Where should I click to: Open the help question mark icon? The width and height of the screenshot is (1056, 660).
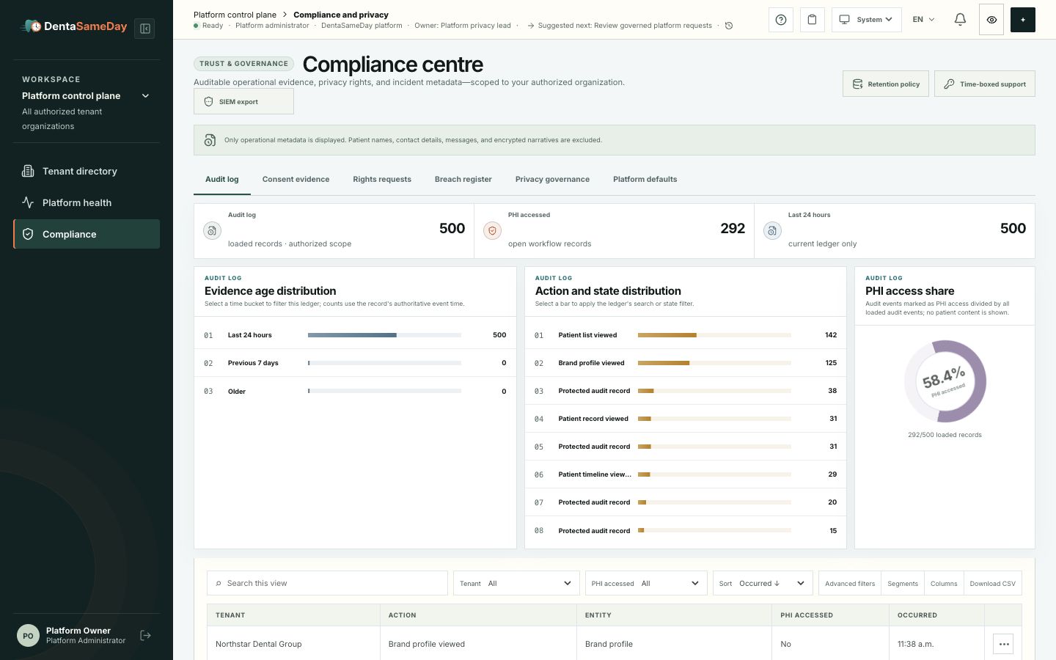781,20
